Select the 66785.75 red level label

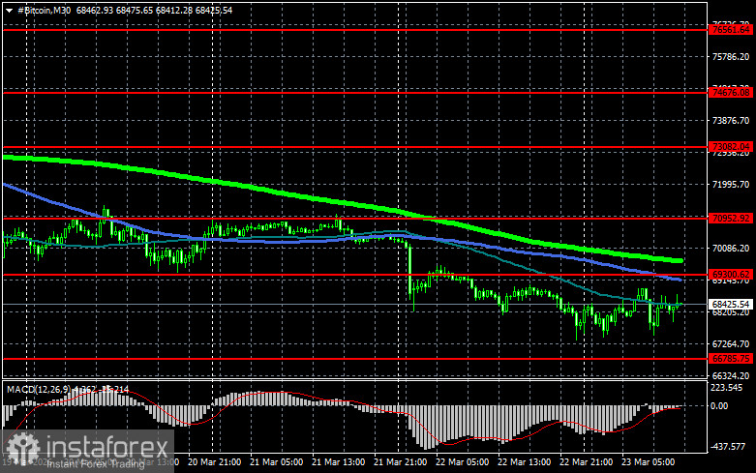point(731,358)
